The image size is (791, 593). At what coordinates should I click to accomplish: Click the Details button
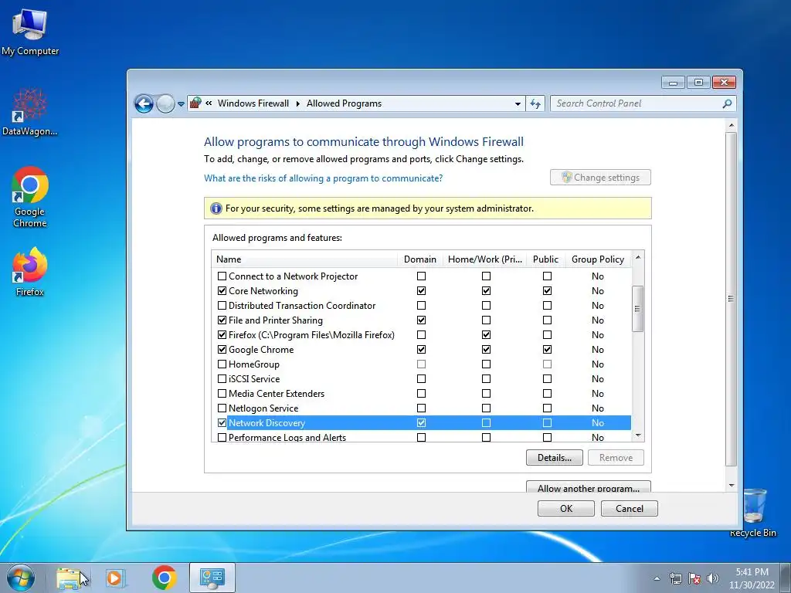click(x=555, y=458)
